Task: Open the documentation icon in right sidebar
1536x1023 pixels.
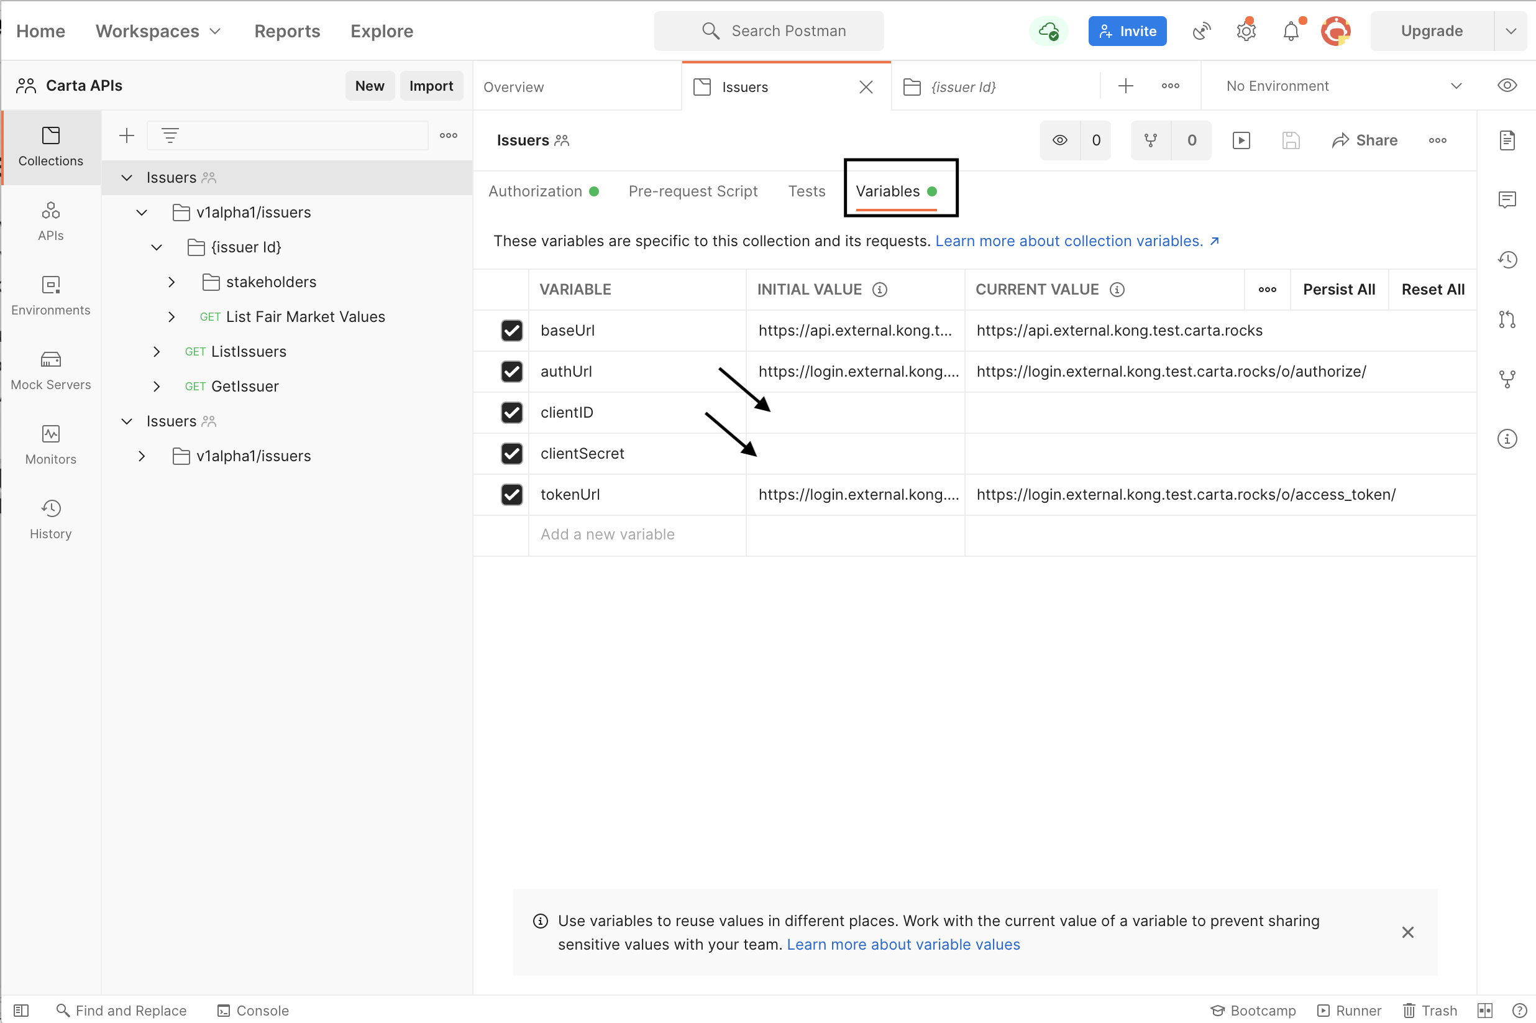Action: [x=1507, y=140]
